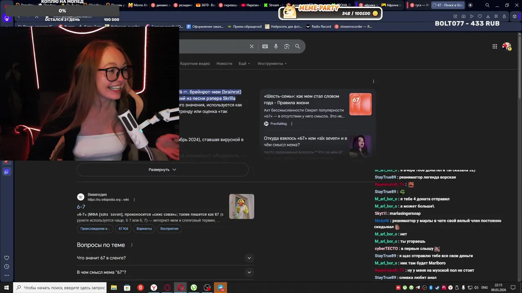Open article Откуда взялось «67» или «six seven»
The image size is (522, 293).
[305, 141]
